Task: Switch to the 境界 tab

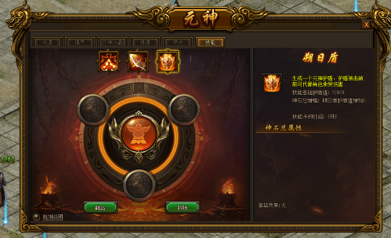Action: coord(80,42)
